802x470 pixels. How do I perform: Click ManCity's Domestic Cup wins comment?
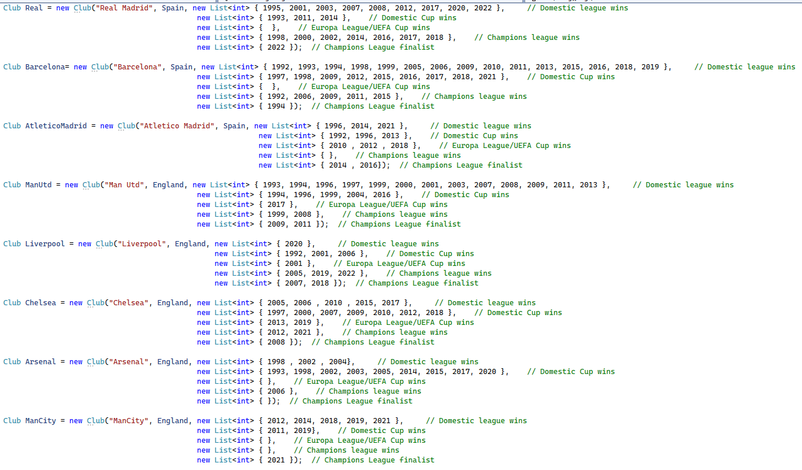click(x=381, y=431)
